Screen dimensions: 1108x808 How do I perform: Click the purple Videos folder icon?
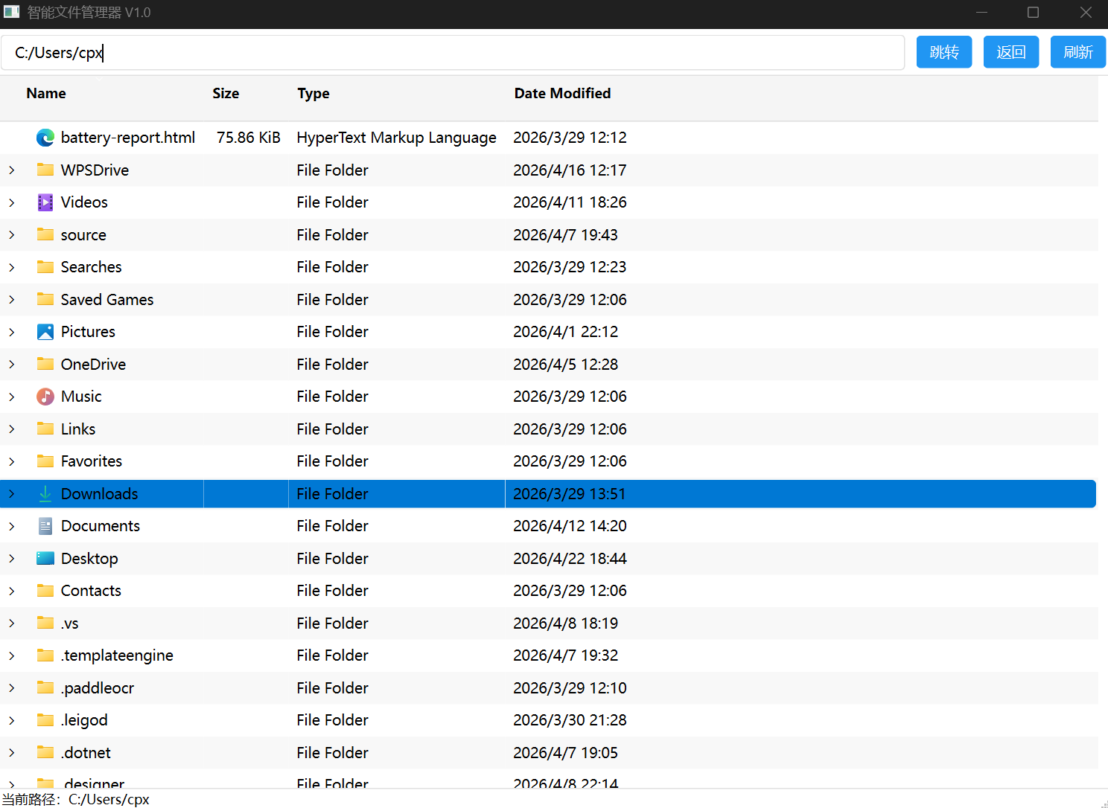45,202
